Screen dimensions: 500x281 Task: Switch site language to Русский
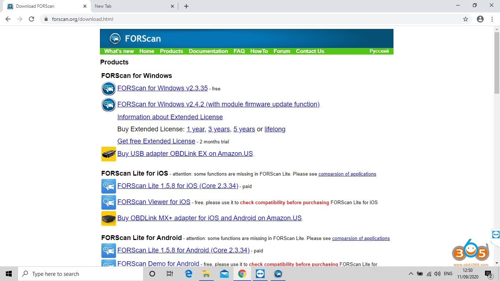379,51
